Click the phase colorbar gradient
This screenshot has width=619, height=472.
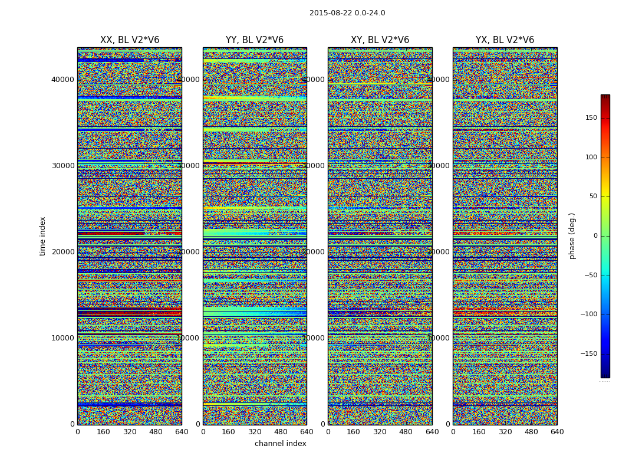(605, 236)
